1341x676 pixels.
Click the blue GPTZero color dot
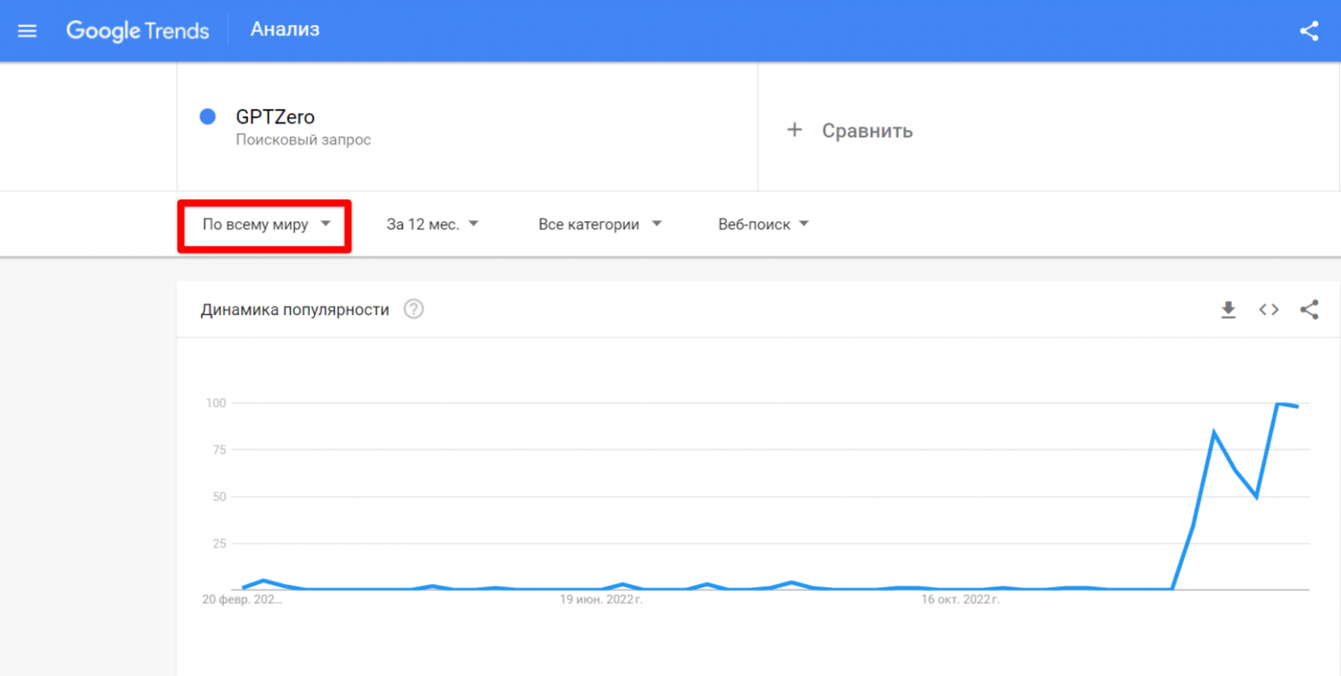tap(208, 116)
